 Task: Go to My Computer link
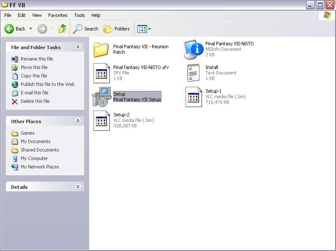coord(34,158)
